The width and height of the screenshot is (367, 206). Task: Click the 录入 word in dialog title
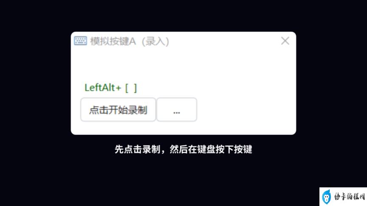155,42
